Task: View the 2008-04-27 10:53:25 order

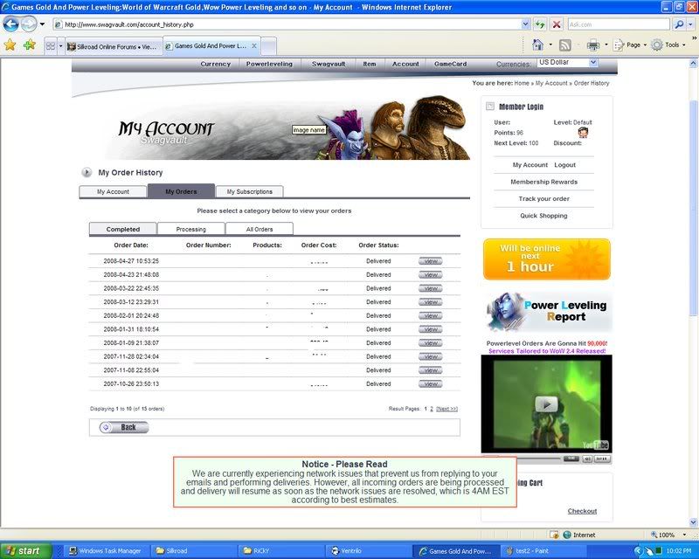Action: [430, 261]
